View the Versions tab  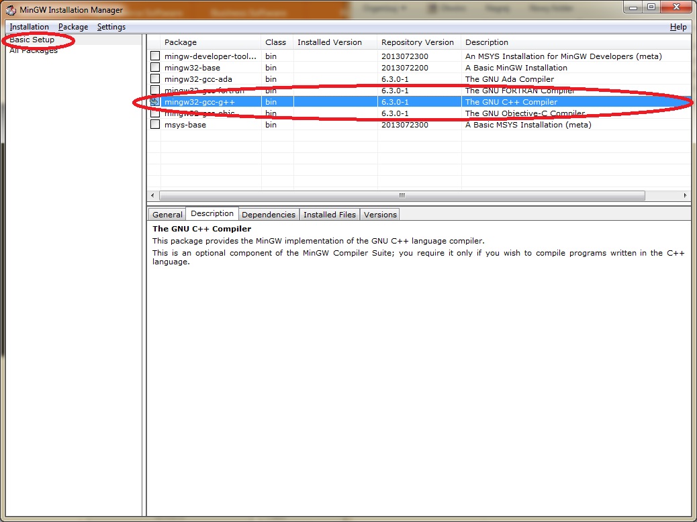pyautogui.click(x=380, y=215)
